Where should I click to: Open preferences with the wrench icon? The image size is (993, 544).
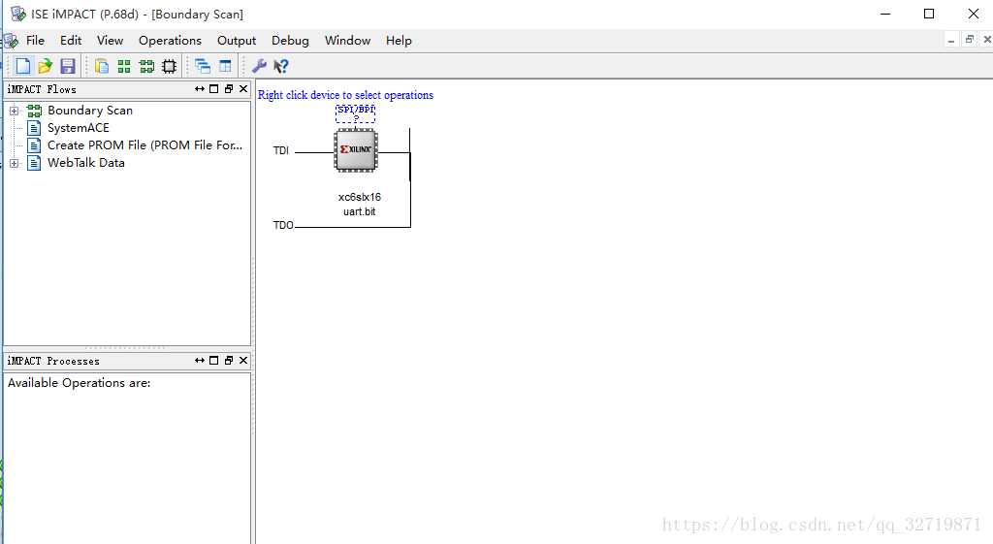point(259,66)
